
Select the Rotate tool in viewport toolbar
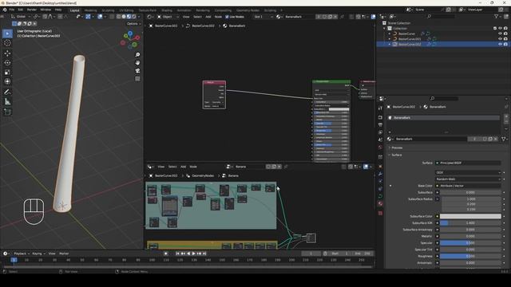[7, 63]
